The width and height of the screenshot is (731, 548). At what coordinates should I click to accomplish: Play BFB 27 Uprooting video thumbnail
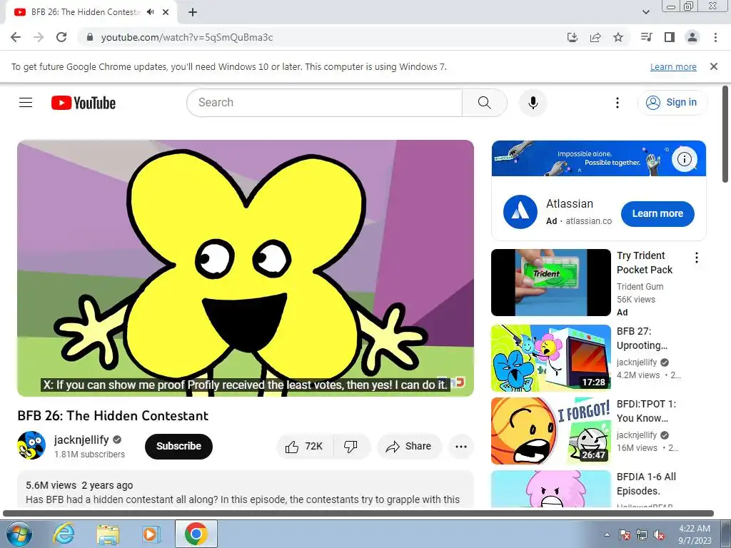tap(551, 358)
